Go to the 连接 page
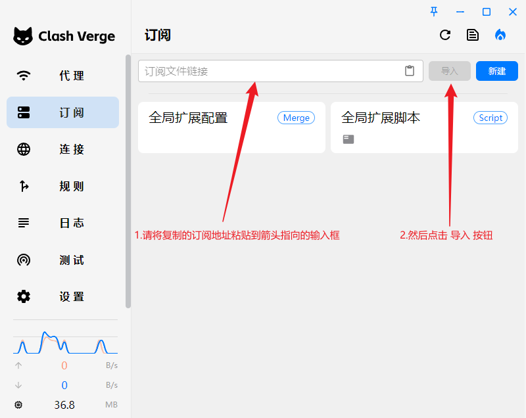526x418 pixels. 62,149
